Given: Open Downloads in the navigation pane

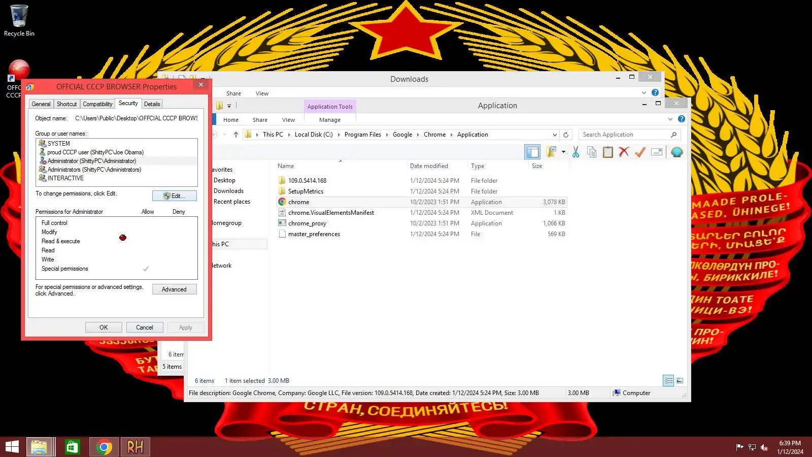Looking at the screenshot, I should coord(228,191).
